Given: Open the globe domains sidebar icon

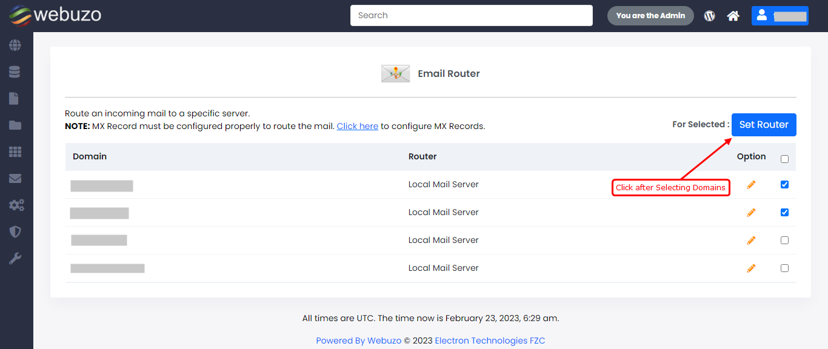Looking at the screenshot, I should click(x=15, y=45).
